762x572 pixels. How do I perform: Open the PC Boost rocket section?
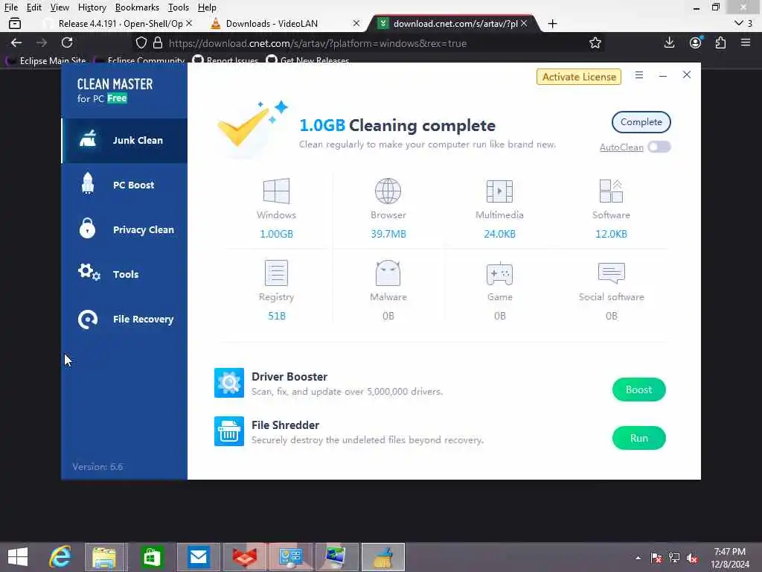click(124, 185)
